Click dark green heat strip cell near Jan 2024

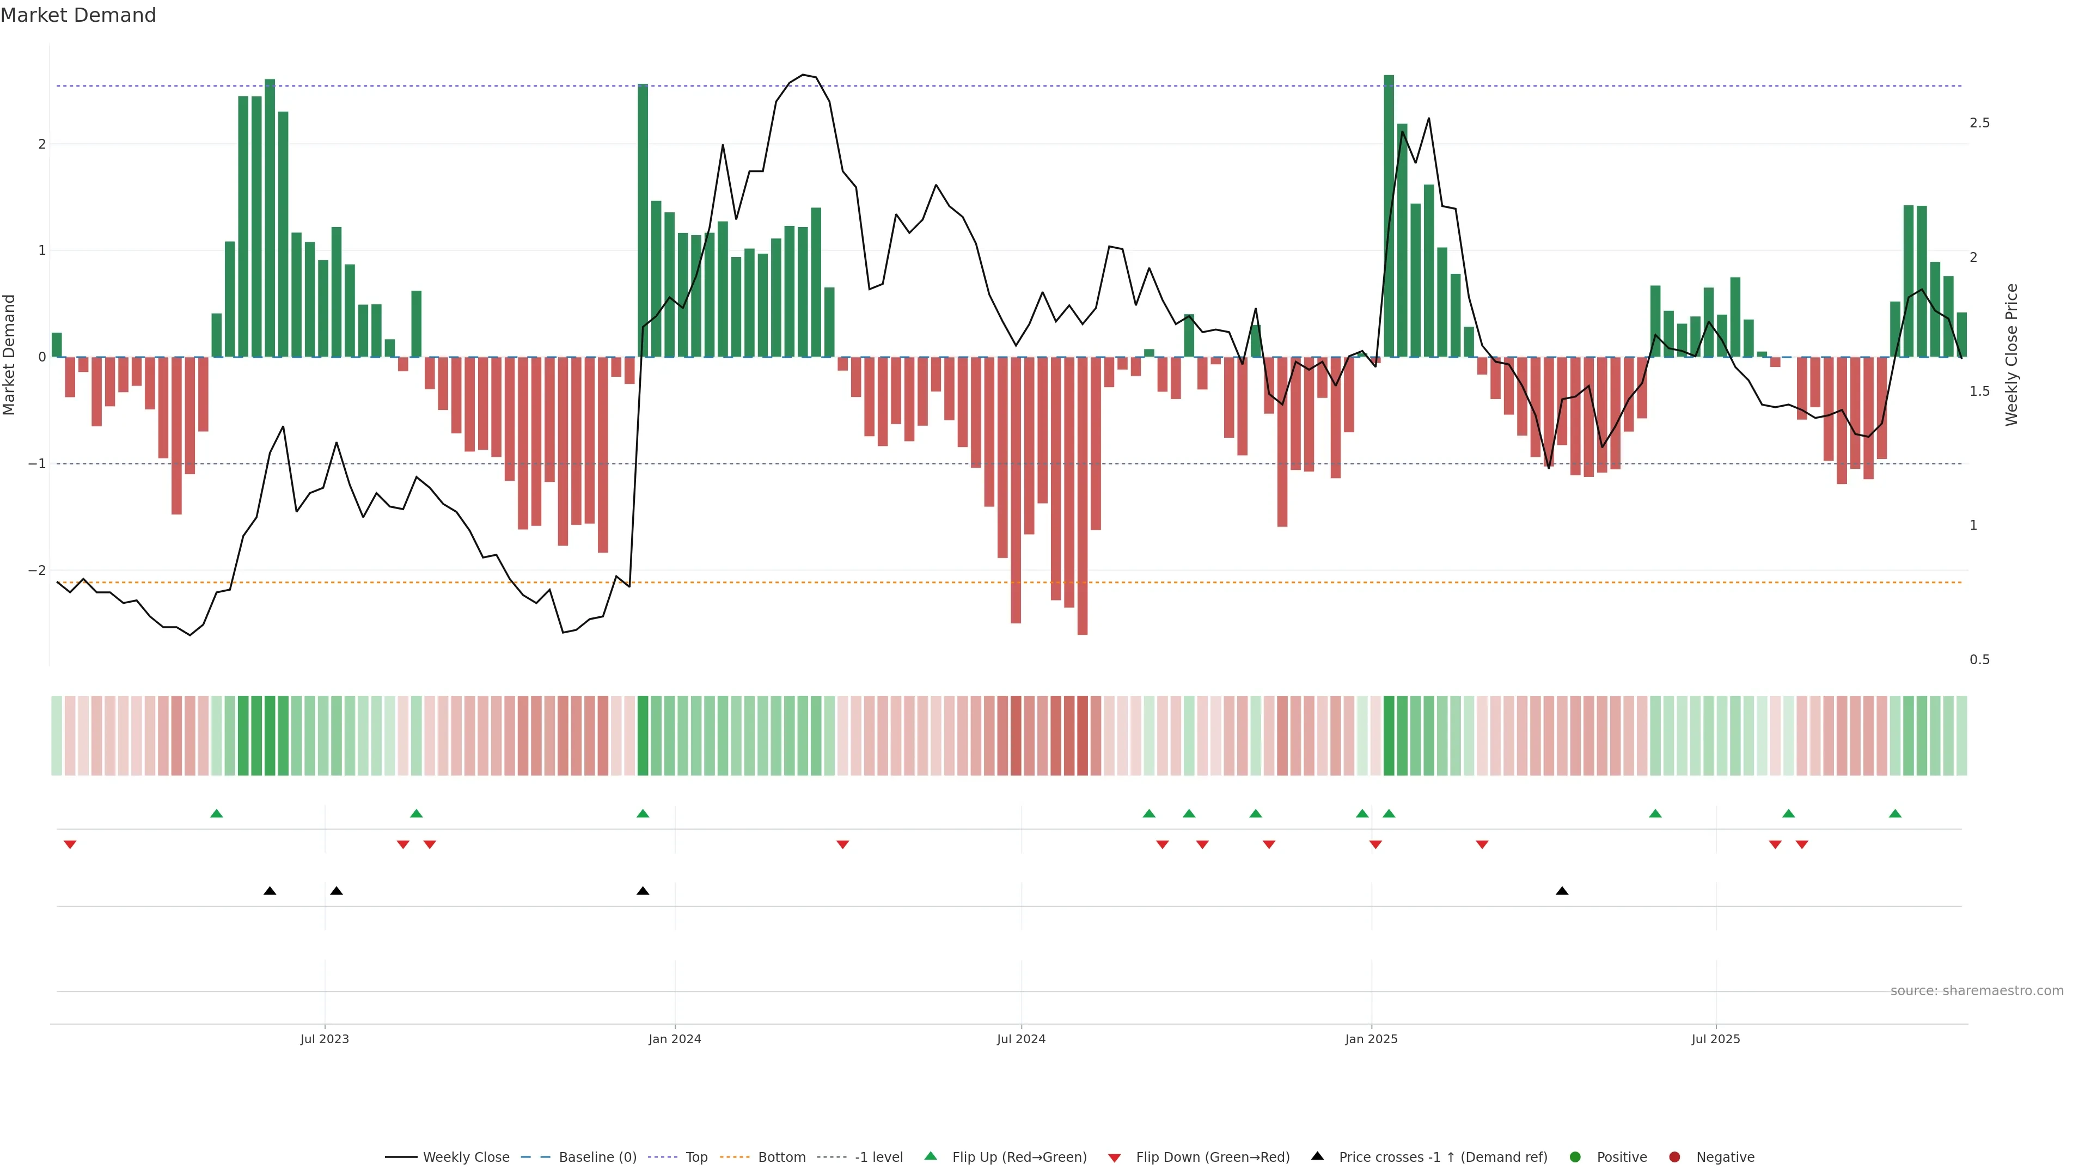coord(643,736)
